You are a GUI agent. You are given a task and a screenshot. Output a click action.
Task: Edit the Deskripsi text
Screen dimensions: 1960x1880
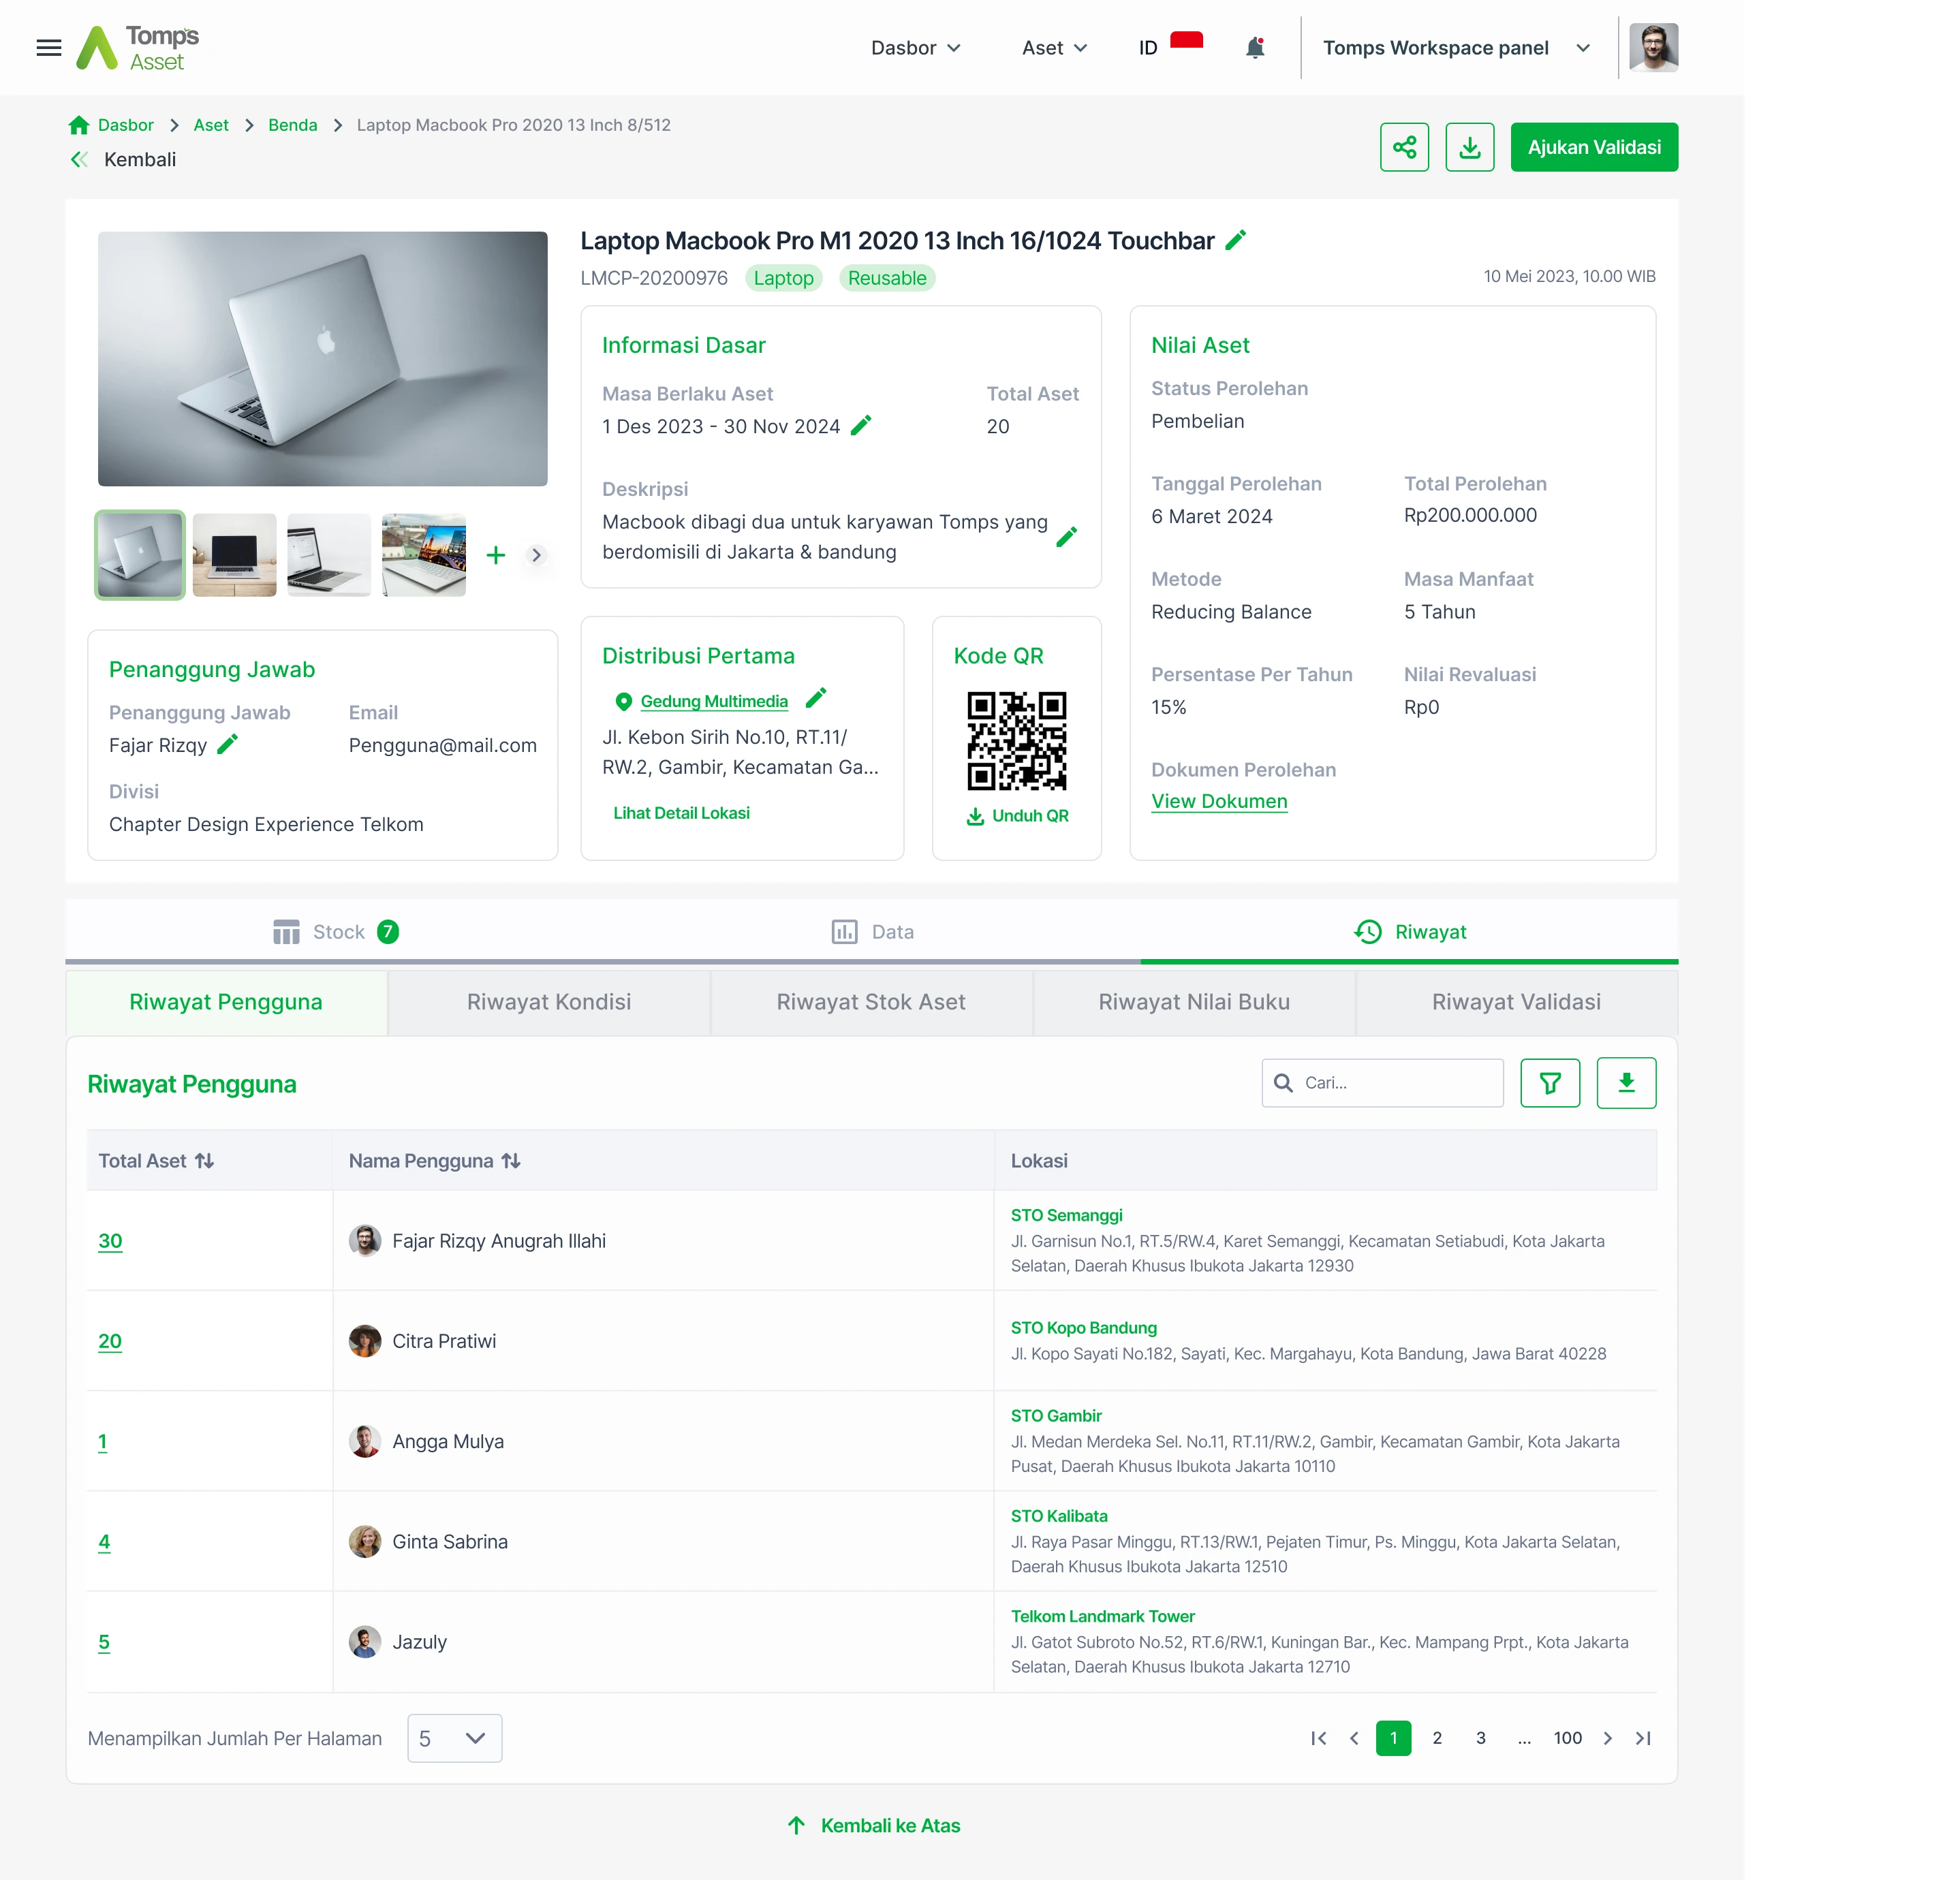[1067, 536]
